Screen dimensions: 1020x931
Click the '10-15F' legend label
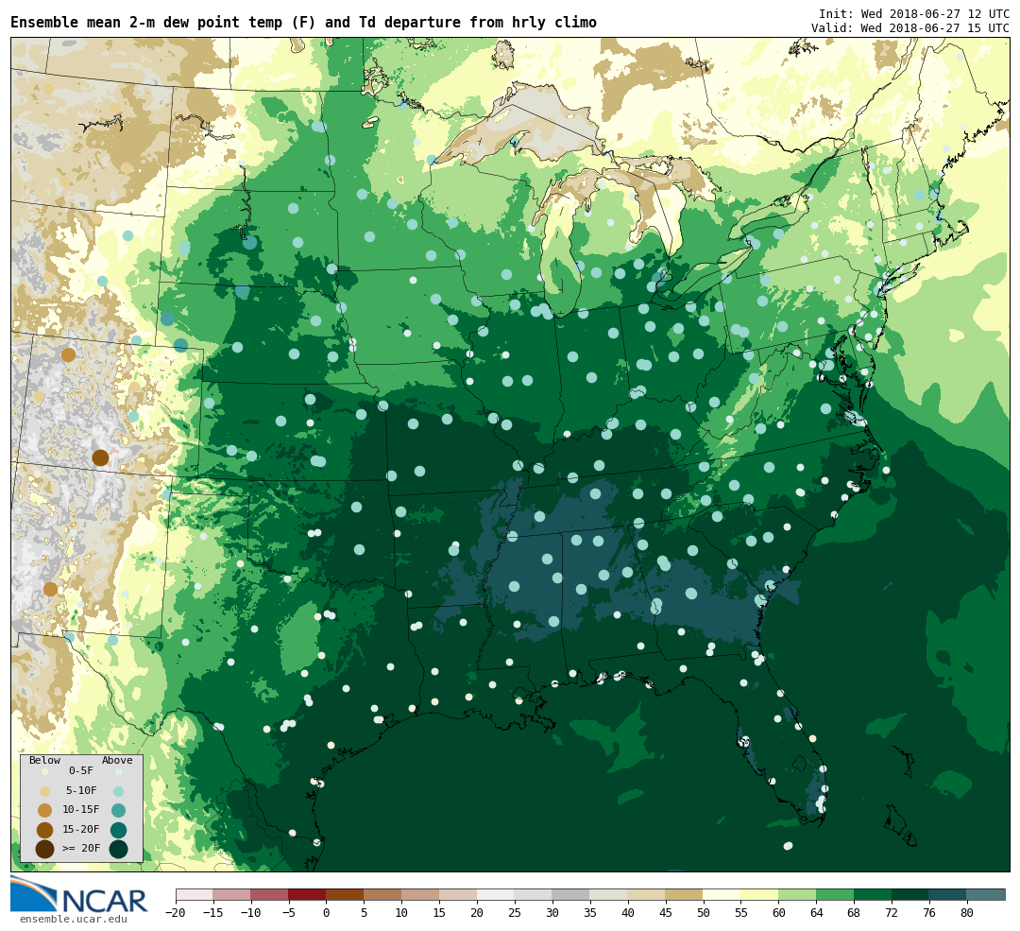(81, 810)
